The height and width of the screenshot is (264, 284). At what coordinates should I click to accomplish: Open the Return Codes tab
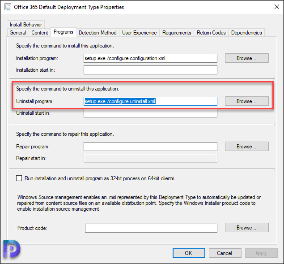(x=211, y=33)
